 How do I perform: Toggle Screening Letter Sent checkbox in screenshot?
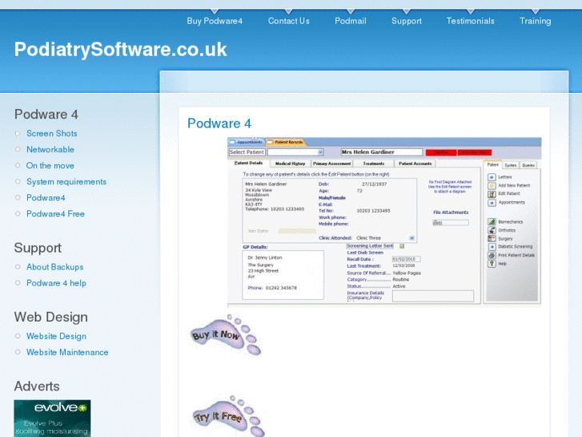coord(402,246)
